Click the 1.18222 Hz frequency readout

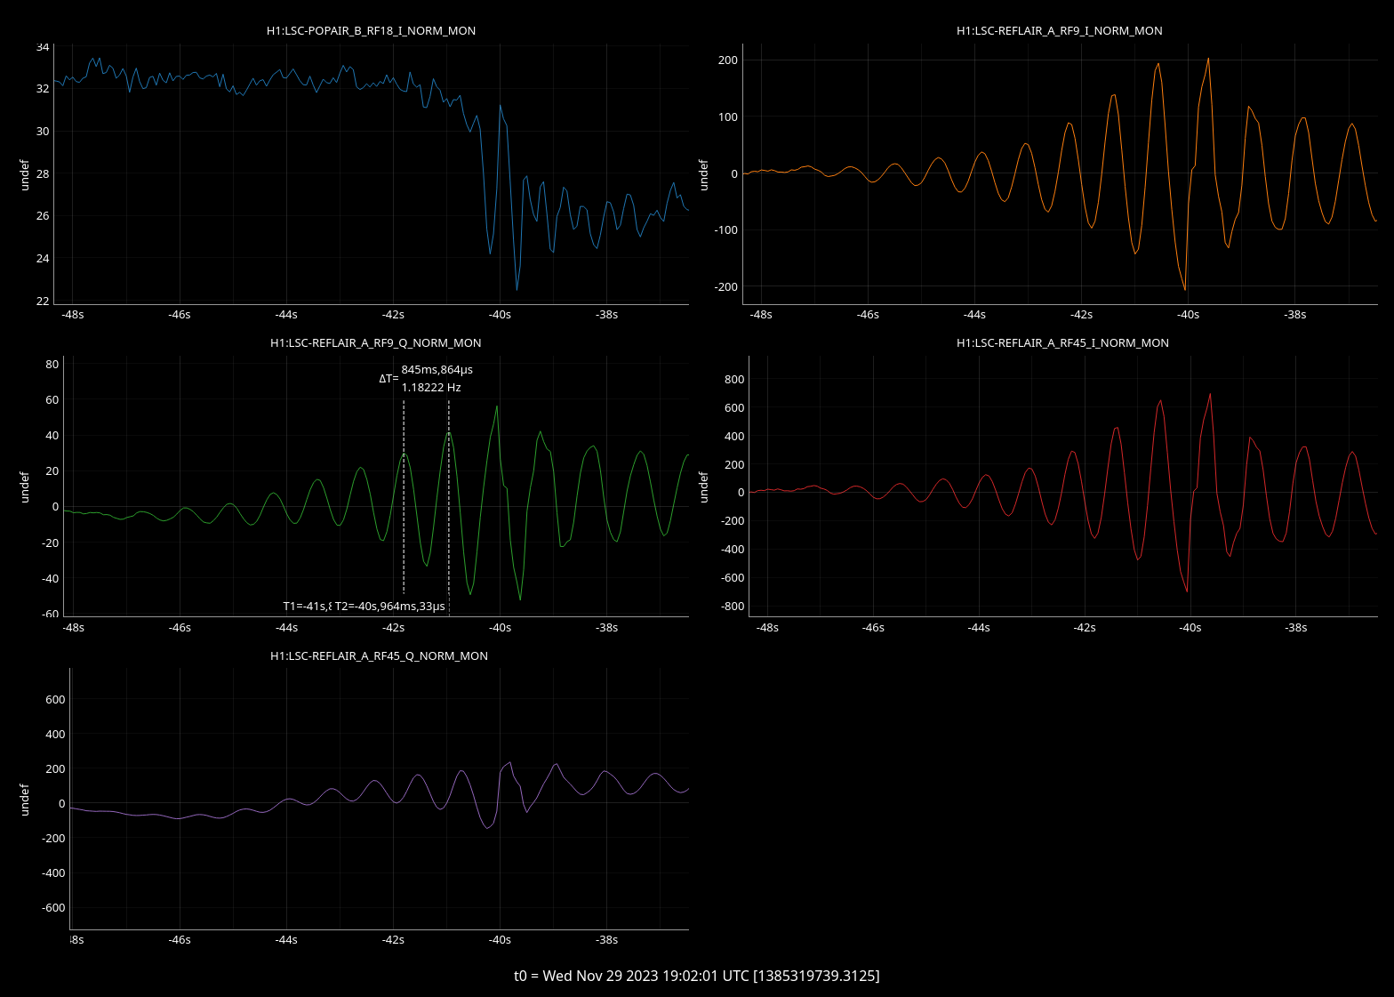click(x=431, y=387)
